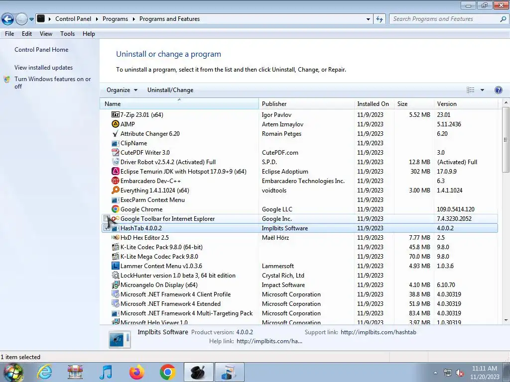This screenshot has width=510, height=382.
Task: Click the Attribute Changer checkmark icon
Action: 116,133
